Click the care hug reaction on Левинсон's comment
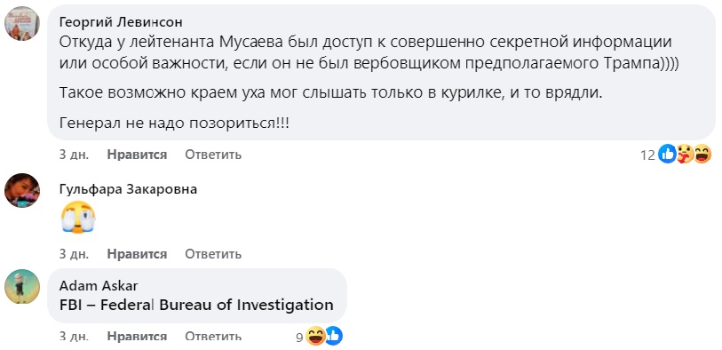This screenshot has width=722, height=350. 685,154
